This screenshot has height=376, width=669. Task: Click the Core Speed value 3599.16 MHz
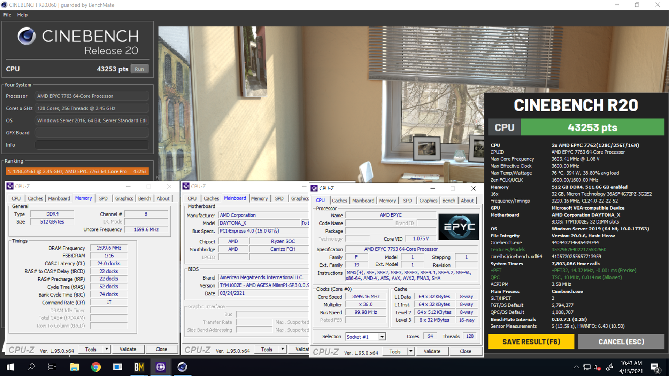click(x=366, y=297)
